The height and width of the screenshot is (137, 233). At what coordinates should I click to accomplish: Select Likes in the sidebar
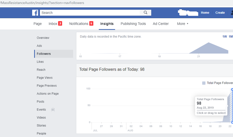pos(40,62)
